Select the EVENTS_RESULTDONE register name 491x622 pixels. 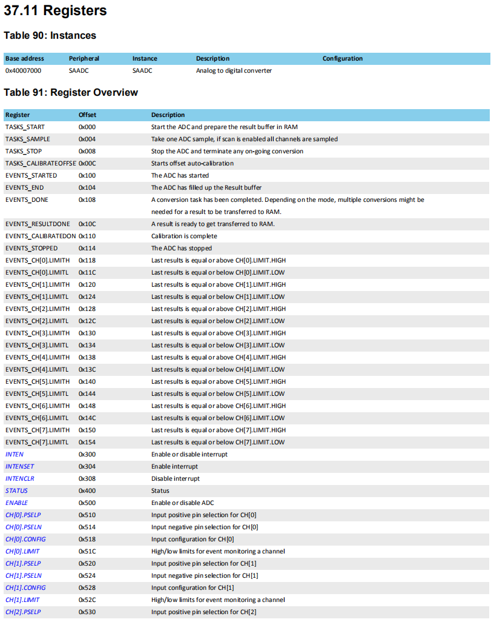[38, 224]
